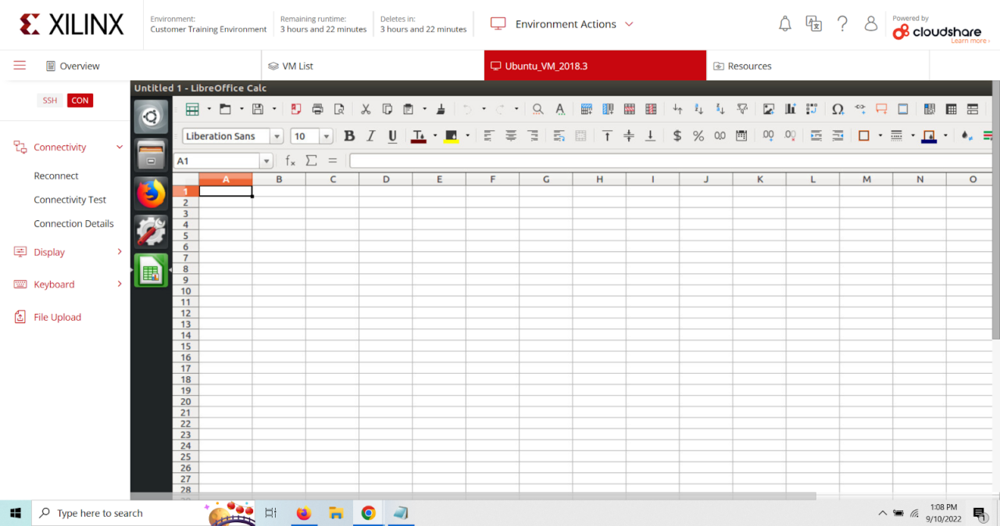Click the Print icon in Calc toolbar

pos(318,109)
